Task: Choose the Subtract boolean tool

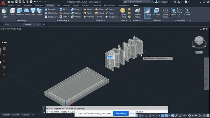Action: (76, 13)
